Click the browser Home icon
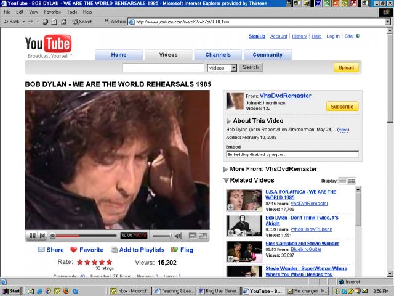Screen dimensions: 394x296 point(63,22)
